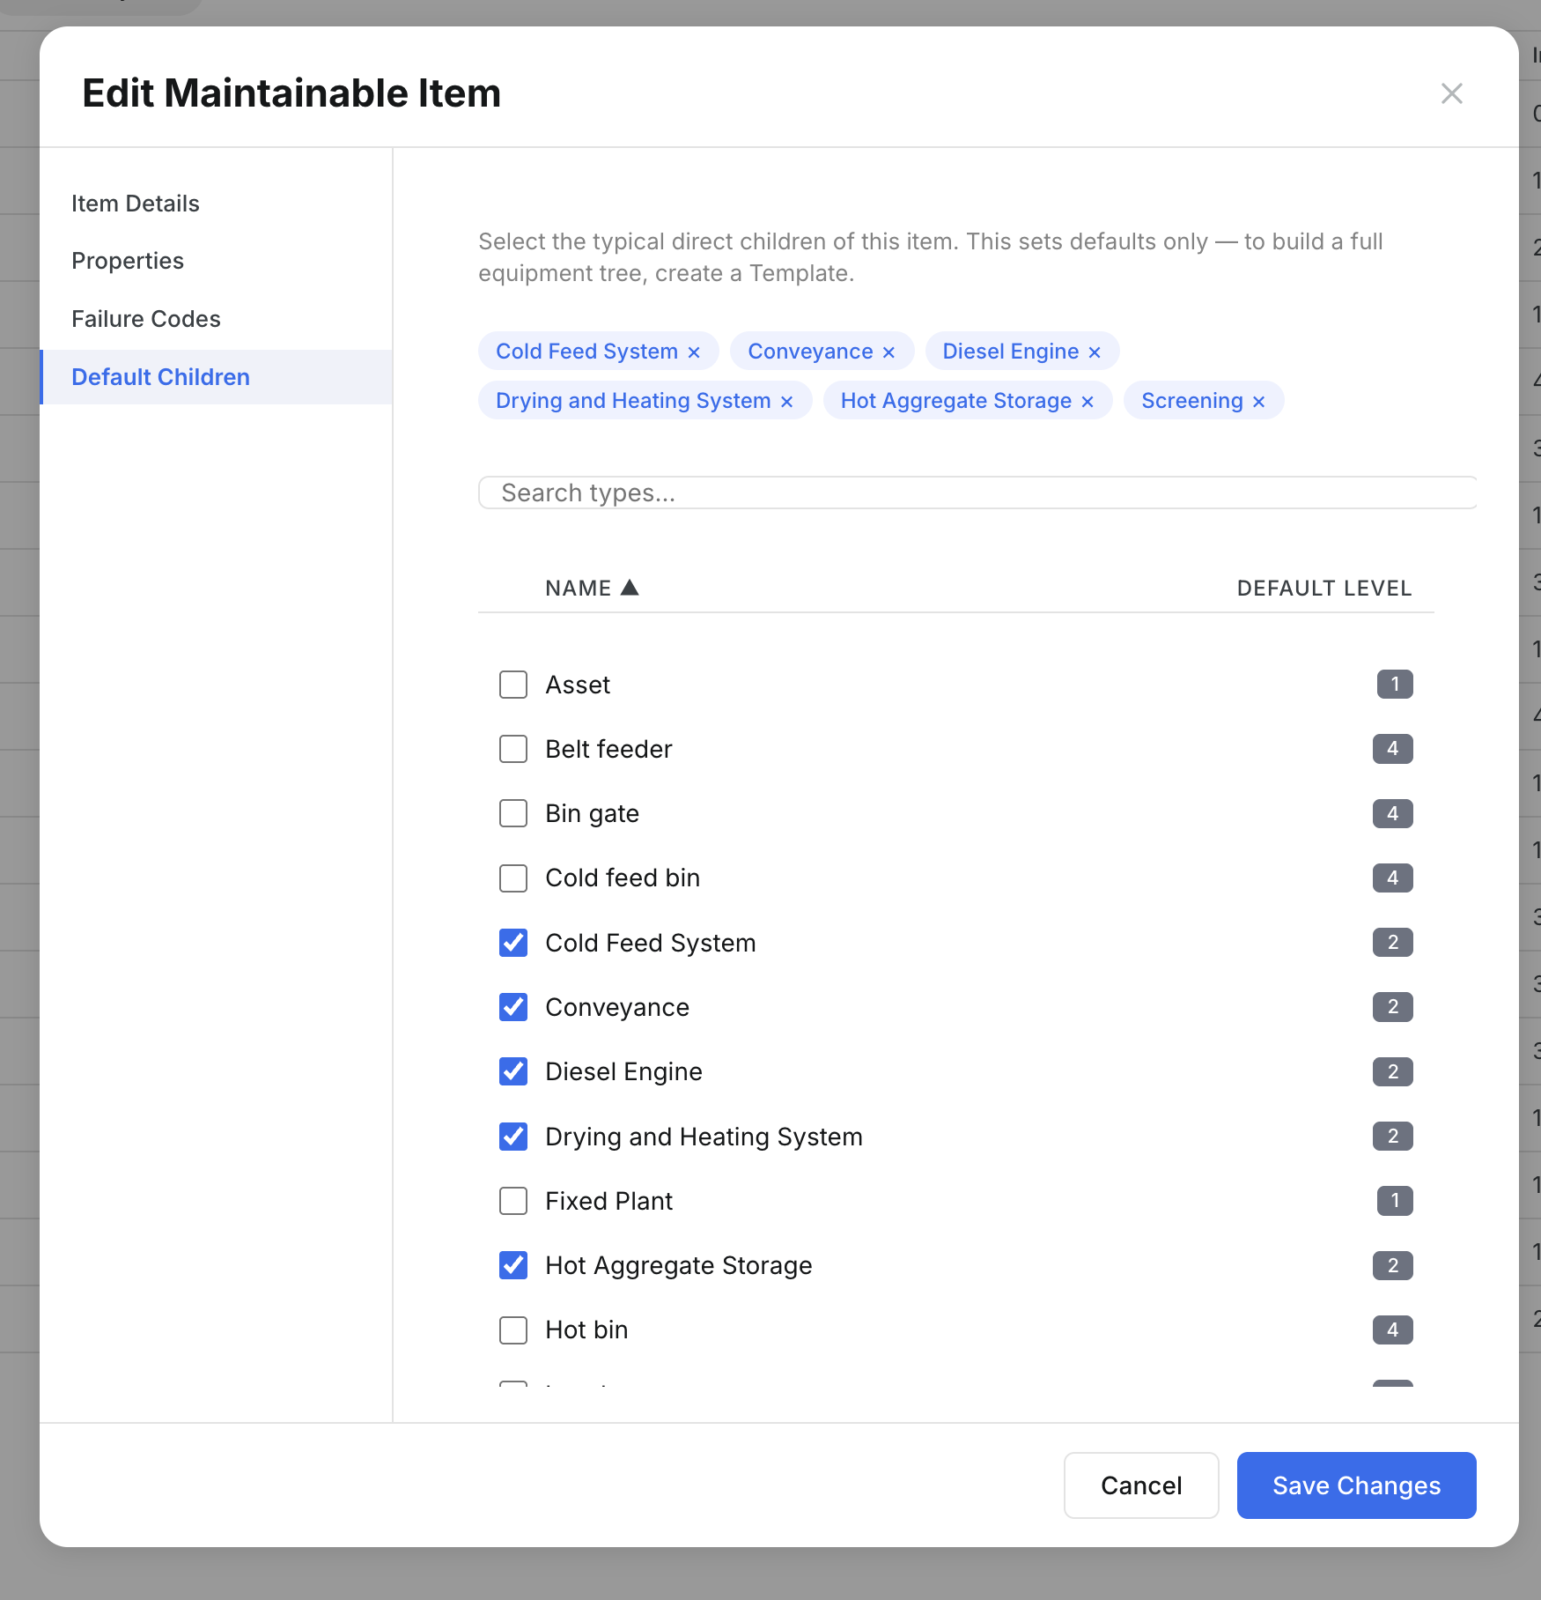Screen dimensions: 1541x1600
Task: Enable the Fixed Plant child
Action: (512, 1201)
